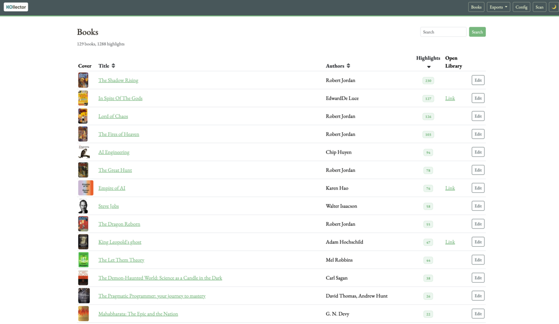Click the Highlights column sort arrow
The image size is (559, 324).
[x=428, y=67]
